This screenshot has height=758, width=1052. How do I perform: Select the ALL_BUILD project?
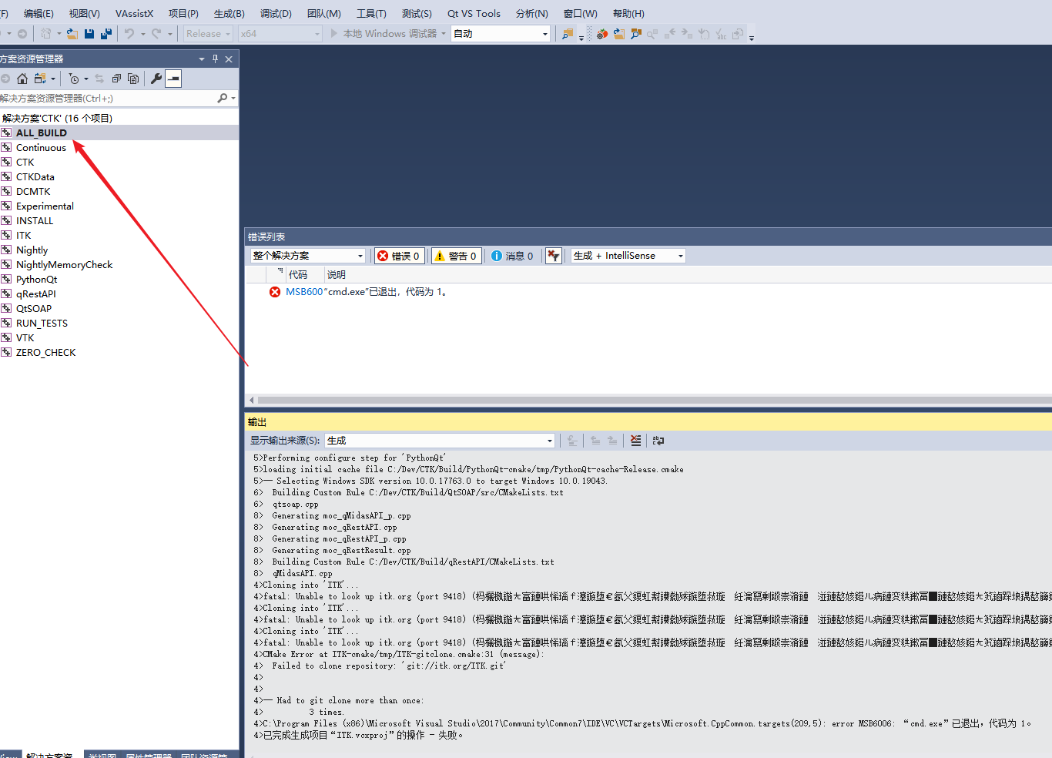(42, 132)
